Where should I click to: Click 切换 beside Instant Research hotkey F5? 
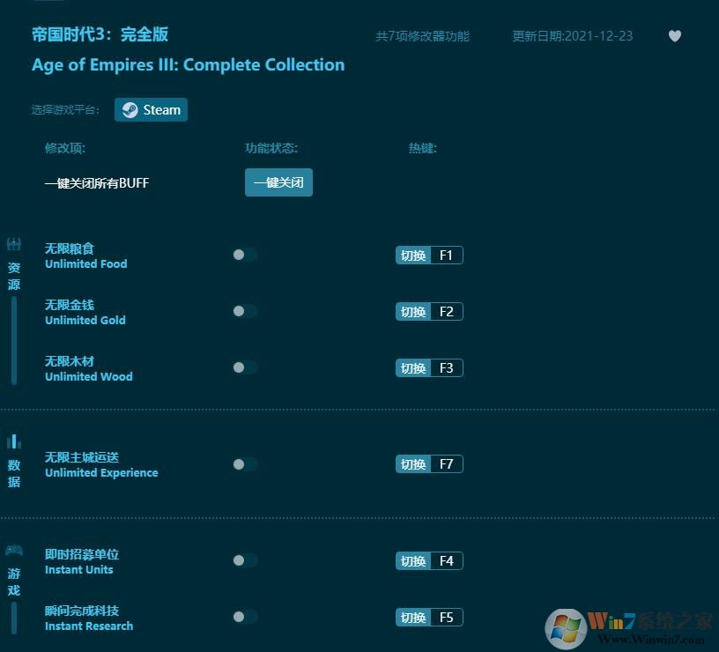[x=412, y=617]
